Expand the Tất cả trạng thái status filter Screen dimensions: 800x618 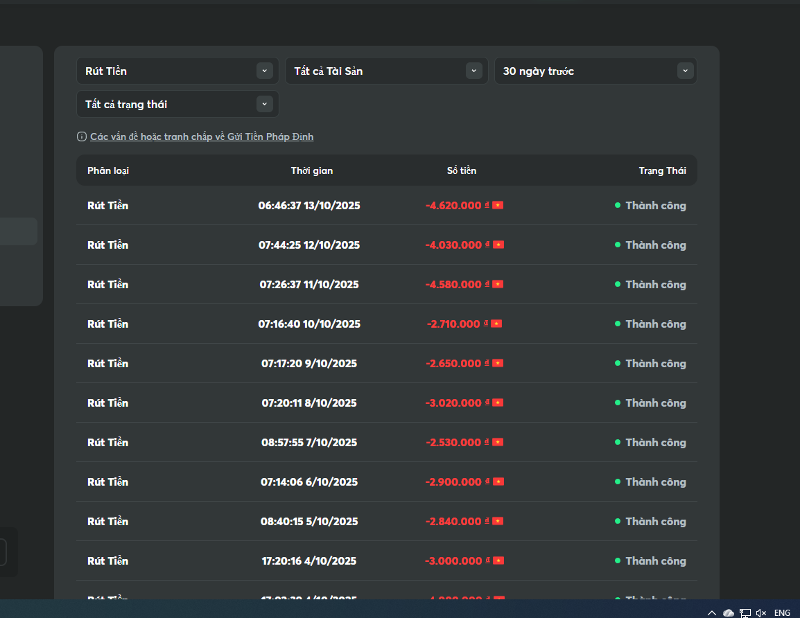click(177, 104)
